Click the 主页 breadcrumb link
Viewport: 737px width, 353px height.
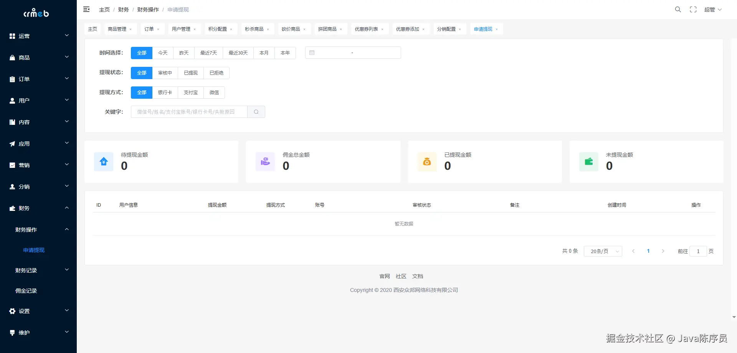(x=104, y=10)
